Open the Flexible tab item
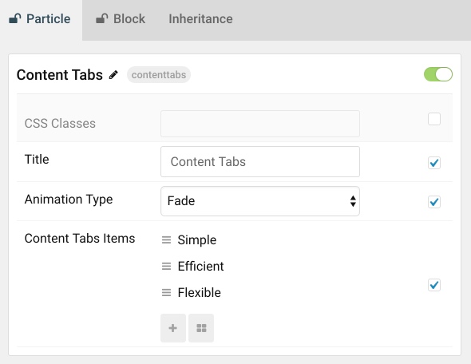 (x=199, y=292)
